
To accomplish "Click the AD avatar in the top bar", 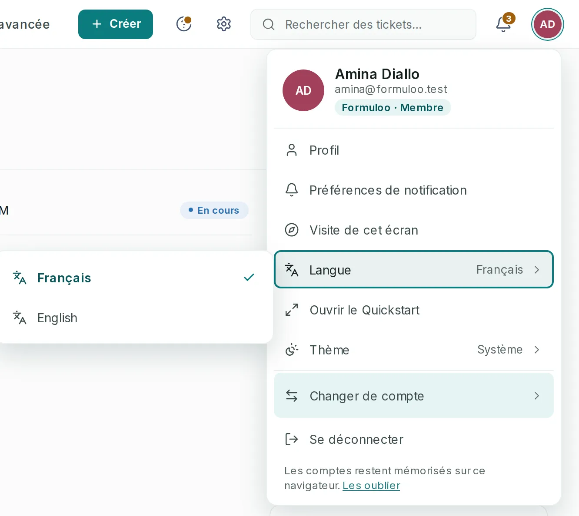I will coord(547,24).
